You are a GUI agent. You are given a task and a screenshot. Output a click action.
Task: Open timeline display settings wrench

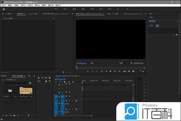click(x=73, y=82)
